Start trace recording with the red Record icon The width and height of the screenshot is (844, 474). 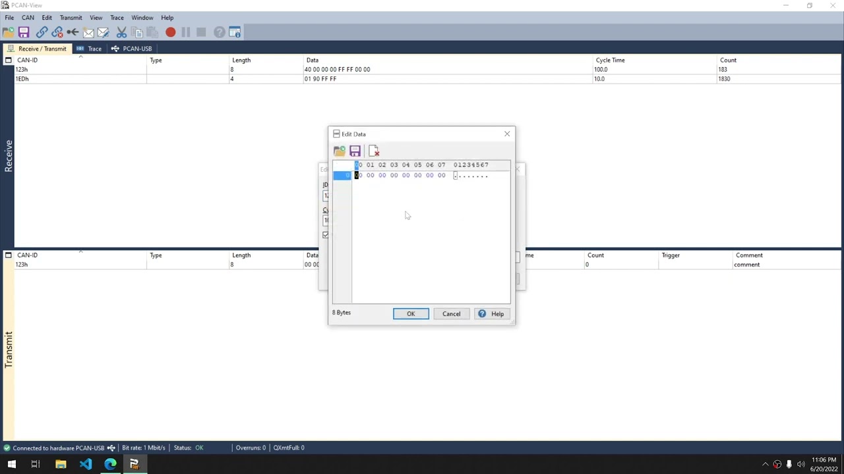point(170,32)
